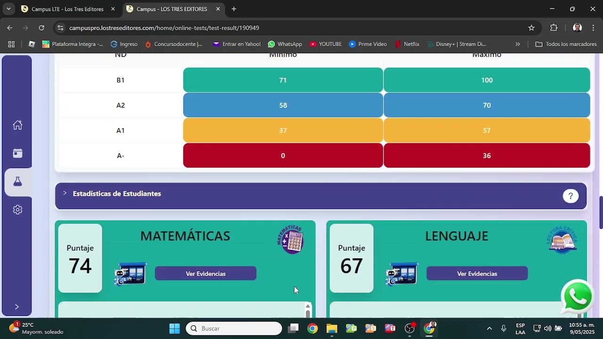Open the browser extensions menu
Viewport: 603px width, 339px height.
coord(554,28)
